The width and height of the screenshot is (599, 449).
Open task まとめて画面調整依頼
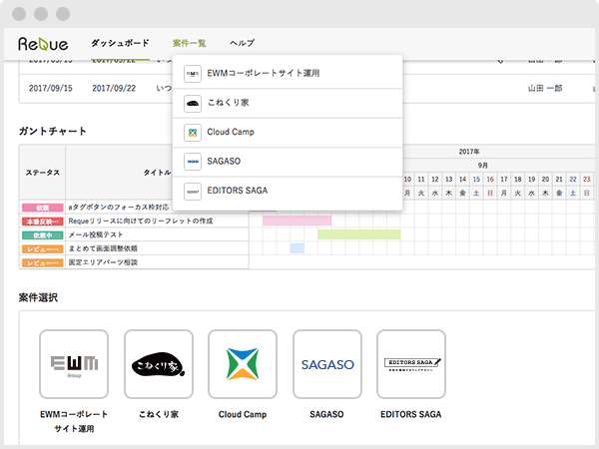[103, 248]
